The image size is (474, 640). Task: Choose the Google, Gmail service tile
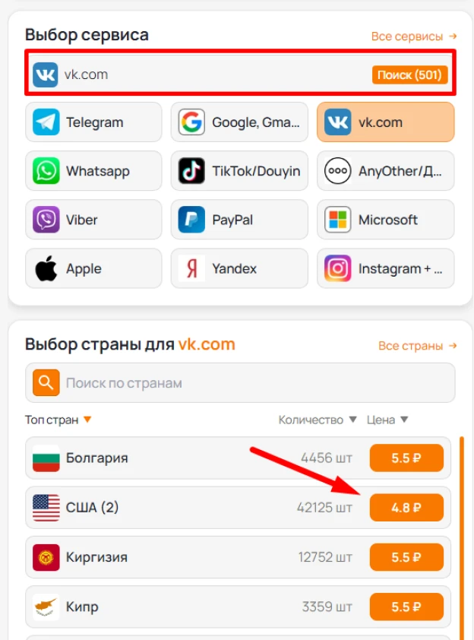coord(239,122)
